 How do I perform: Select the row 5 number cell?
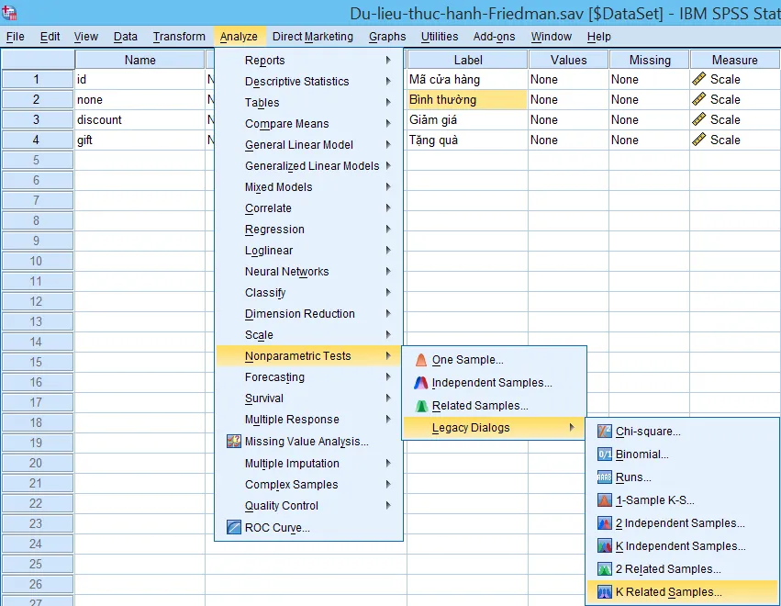click(x=38, y=160)
